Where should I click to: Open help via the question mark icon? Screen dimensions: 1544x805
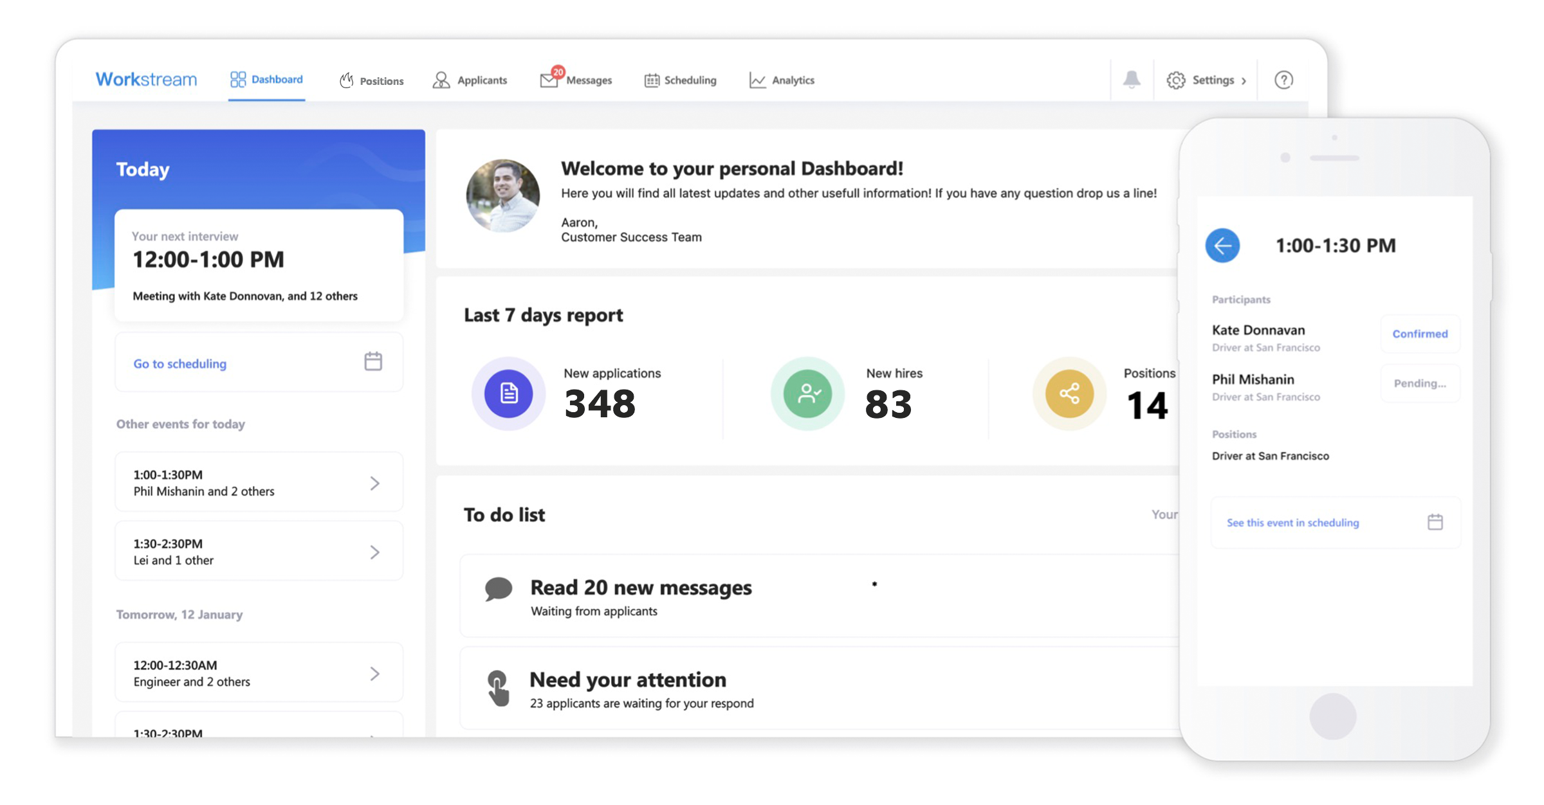tap(1283, 80)
